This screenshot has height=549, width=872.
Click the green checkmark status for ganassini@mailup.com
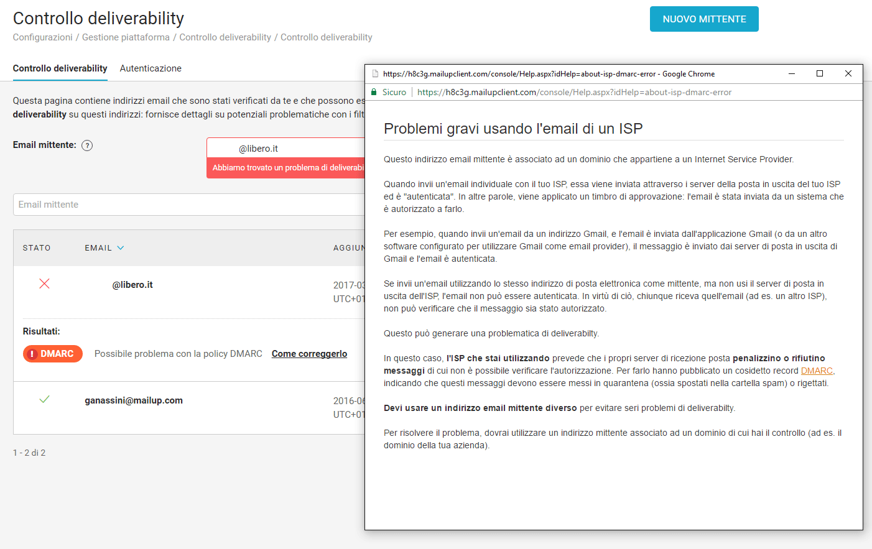point(44,399)
